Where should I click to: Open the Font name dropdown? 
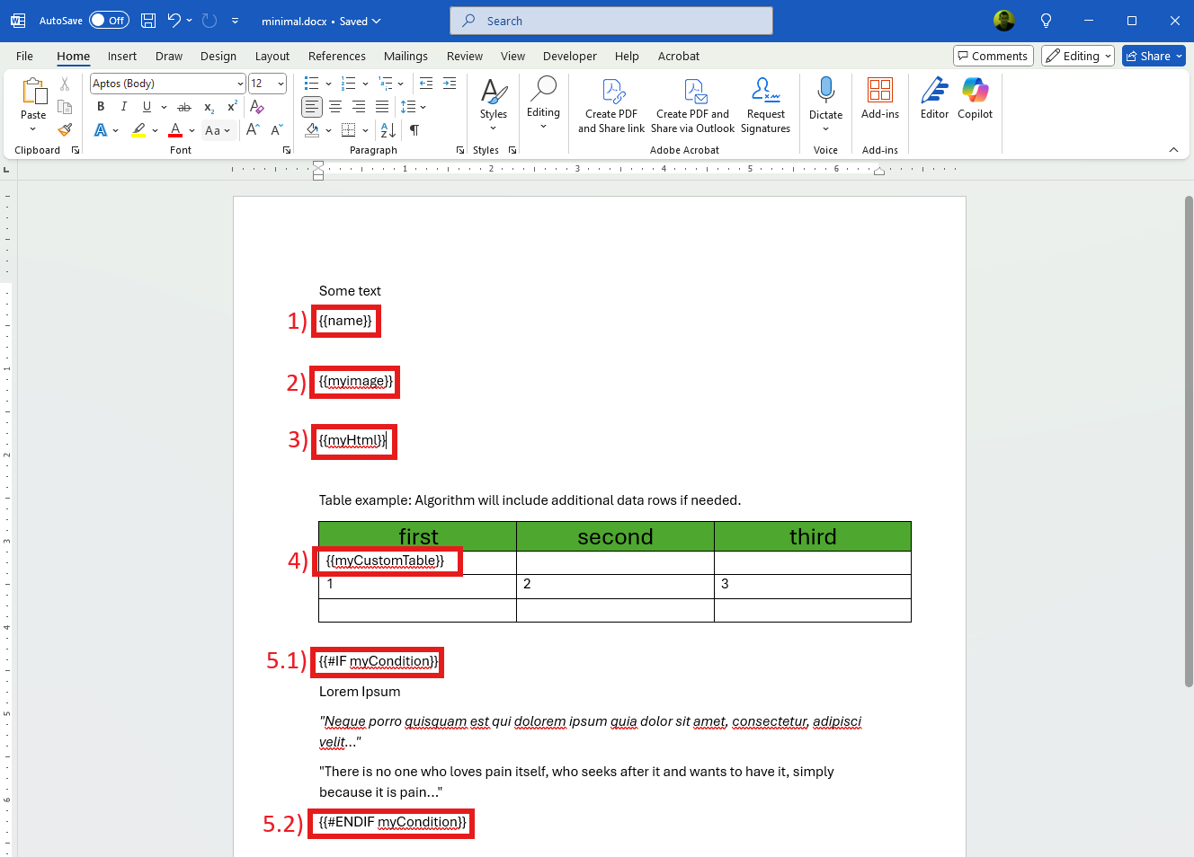pos(238,83)
